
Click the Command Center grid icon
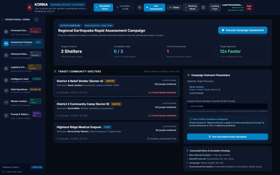click(x=6, y=32)
